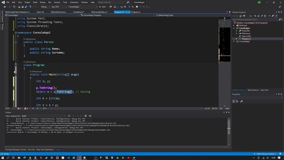Click the editor error count indicator
This screenshot has height=160, width=284.
coord(19,108)
